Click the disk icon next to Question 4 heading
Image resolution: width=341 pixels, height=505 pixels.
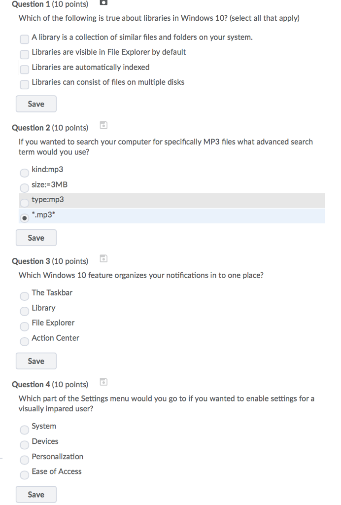point(103,381)
